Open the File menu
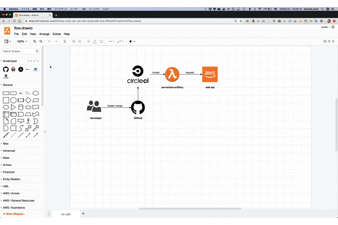Viewport: 338px width, 225px height. (16, 34)
